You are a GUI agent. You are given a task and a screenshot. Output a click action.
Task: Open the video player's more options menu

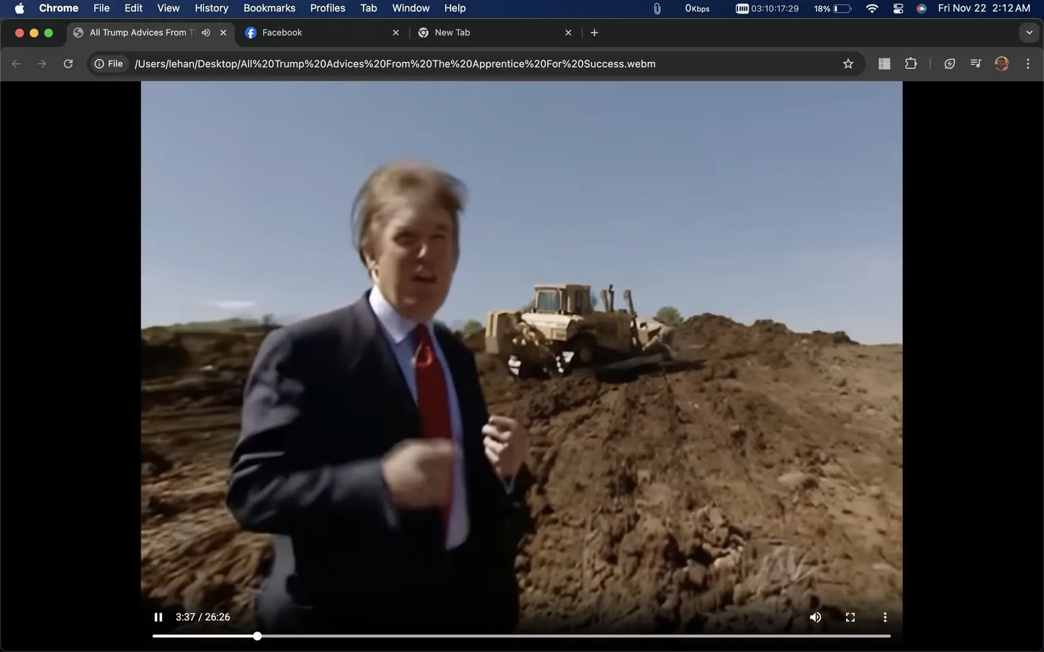pos(885,617)
